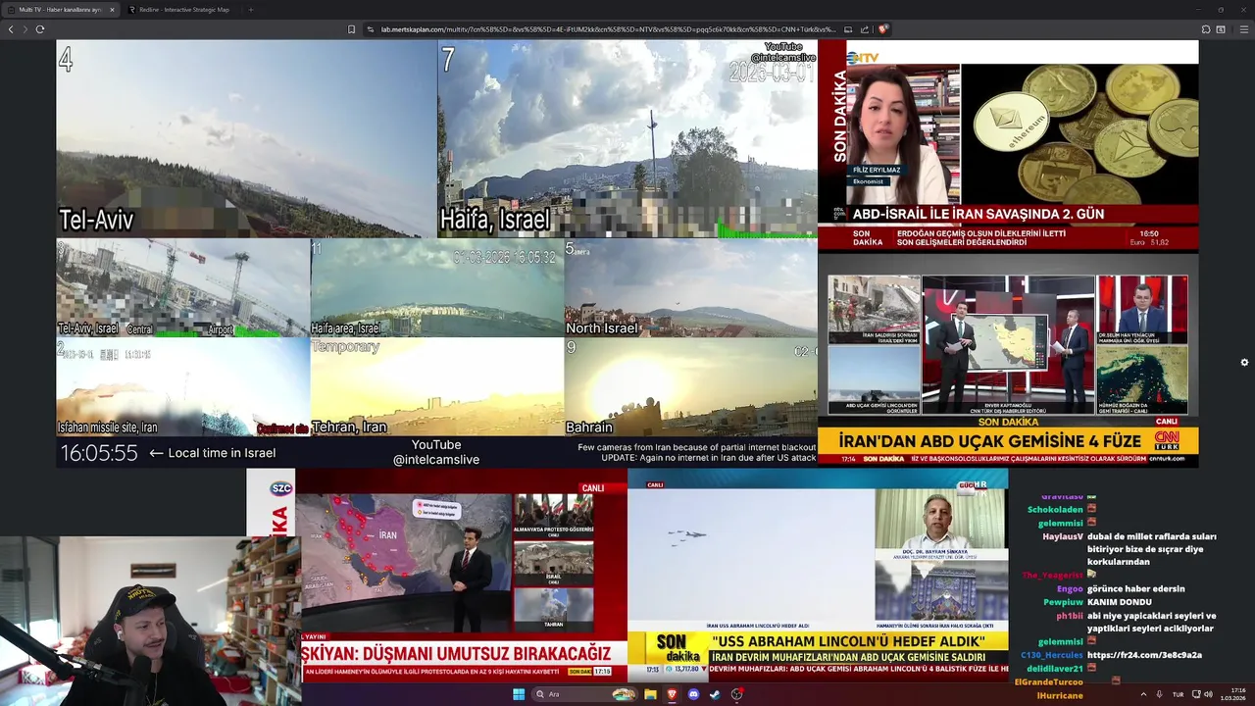The width and height of the screenshot is (1255, 706).
Task: Click the USS Abraham Lincoln news stream
Action: click(818, 575)
